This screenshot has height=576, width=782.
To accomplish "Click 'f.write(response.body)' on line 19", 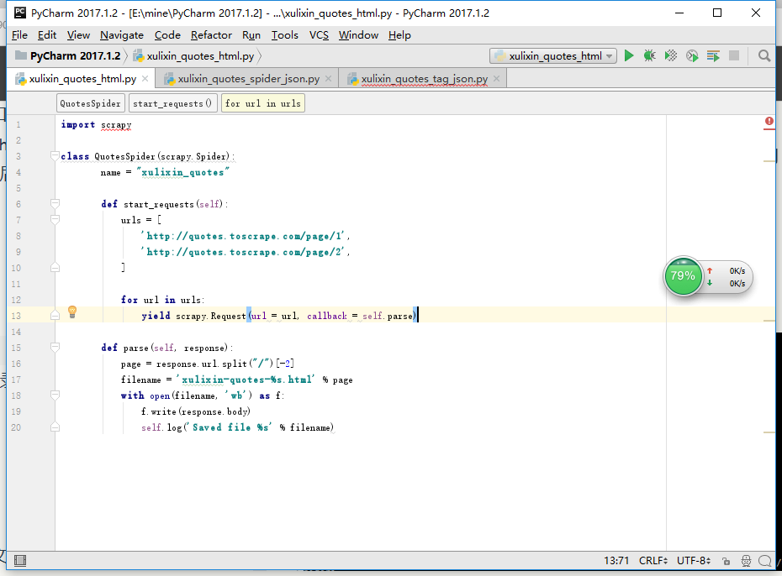I will pyautogui.click(x=195, y=411).
